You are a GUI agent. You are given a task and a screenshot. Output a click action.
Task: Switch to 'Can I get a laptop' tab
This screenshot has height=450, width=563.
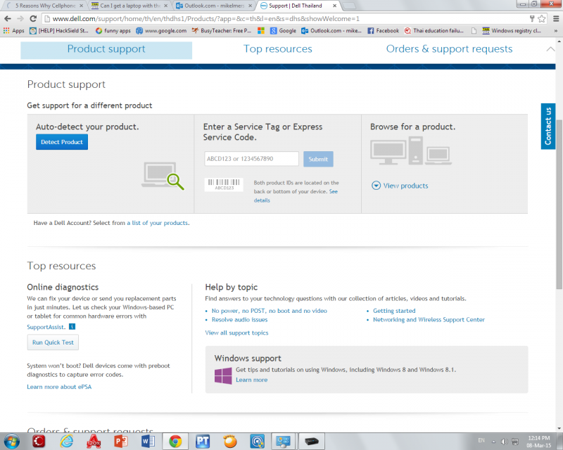click(x=129, y=6)
